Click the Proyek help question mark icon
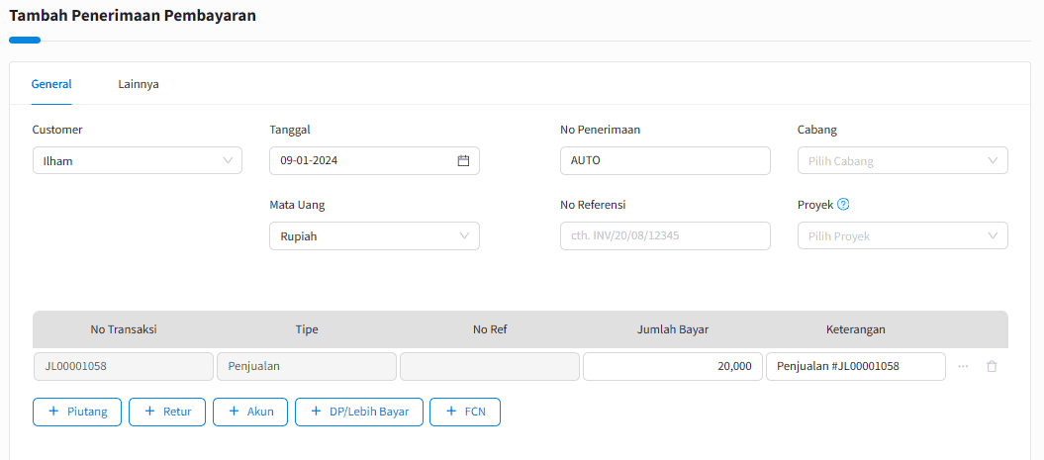The height and width of the screenshot is (460, 1044). pyautogui.click(x=843, y=205)
